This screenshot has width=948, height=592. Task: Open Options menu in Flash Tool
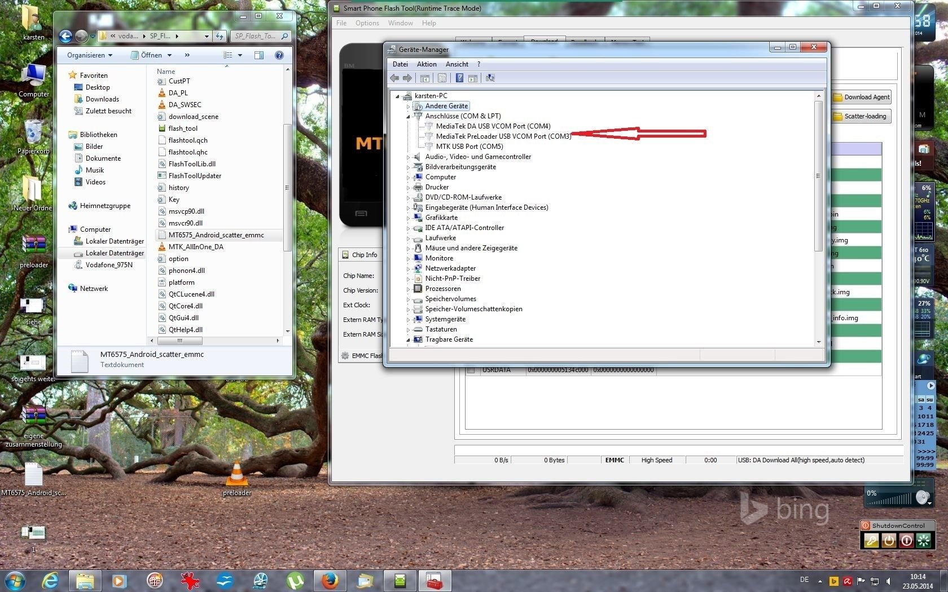click(x=367, y=23)
